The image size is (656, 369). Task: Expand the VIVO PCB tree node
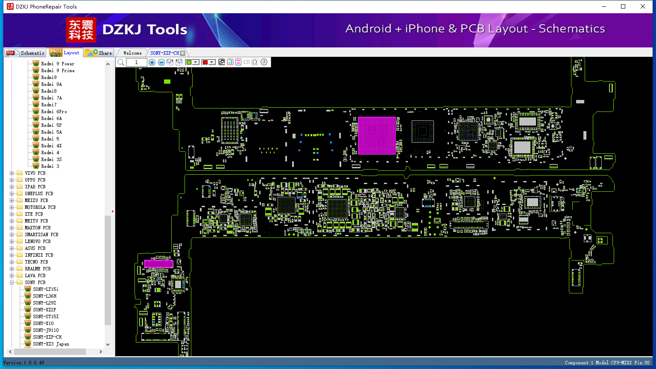tap(12, 173)
